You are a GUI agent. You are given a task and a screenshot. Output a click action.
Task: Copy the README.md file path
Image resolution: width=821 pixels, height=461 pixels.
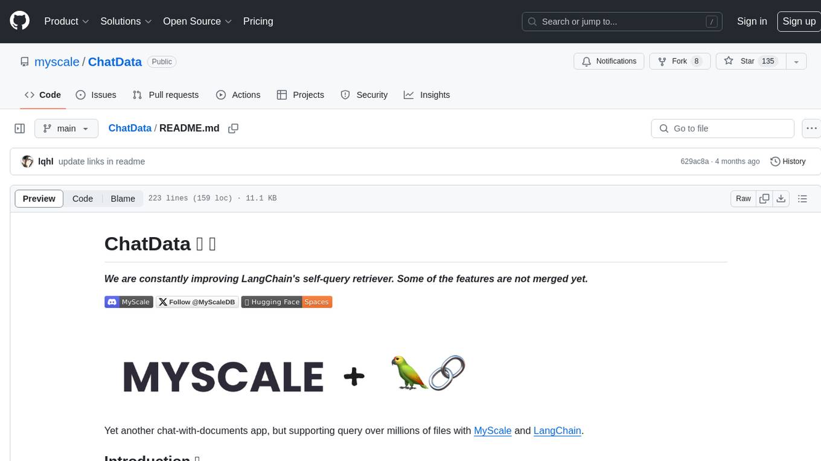click(234, 129)
